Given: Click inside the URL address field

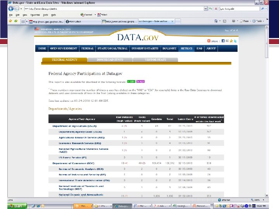Looking at the screenshot, I should click(x=114, y=9).
